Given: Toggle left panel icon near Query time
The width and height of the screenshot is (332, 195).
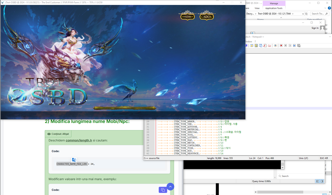Looking at the screenshot, I should point(318,181).
